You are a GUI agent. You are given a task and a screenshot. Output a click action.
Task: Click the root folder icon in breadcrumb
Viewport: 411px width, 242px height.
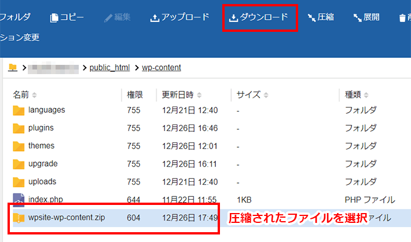pos(13,68)
